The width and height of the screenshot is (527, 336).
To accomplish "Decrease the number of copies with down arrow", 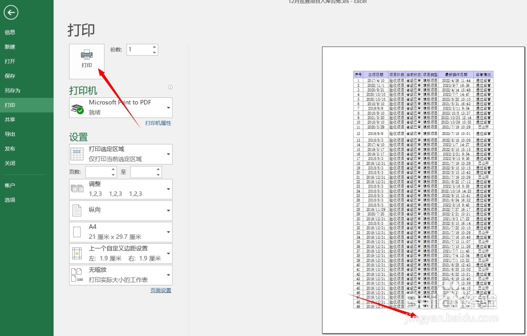I will click(154, 52).
